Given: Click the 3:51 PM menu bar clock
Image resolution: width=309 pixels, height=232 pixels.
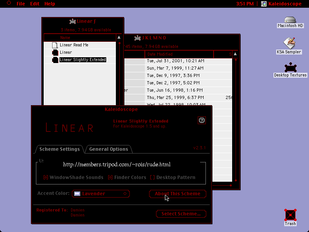Looking at the screenshot, I should pyautogui.click(x=245, y=4).
